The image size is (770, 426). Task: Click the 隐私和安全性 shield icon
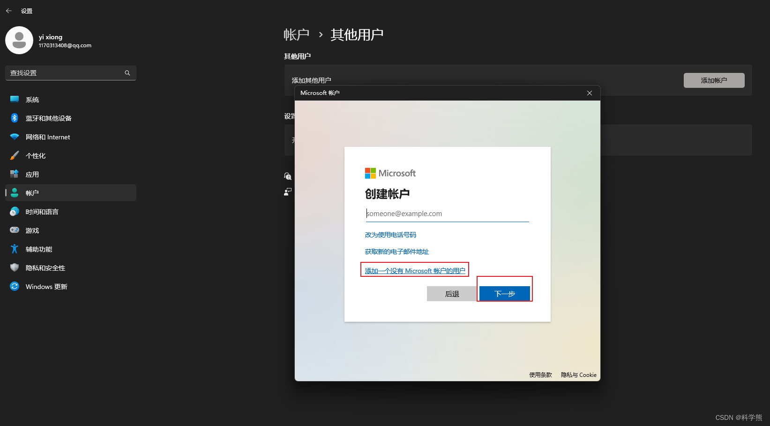pyautogui.click(x=15, y=267)
